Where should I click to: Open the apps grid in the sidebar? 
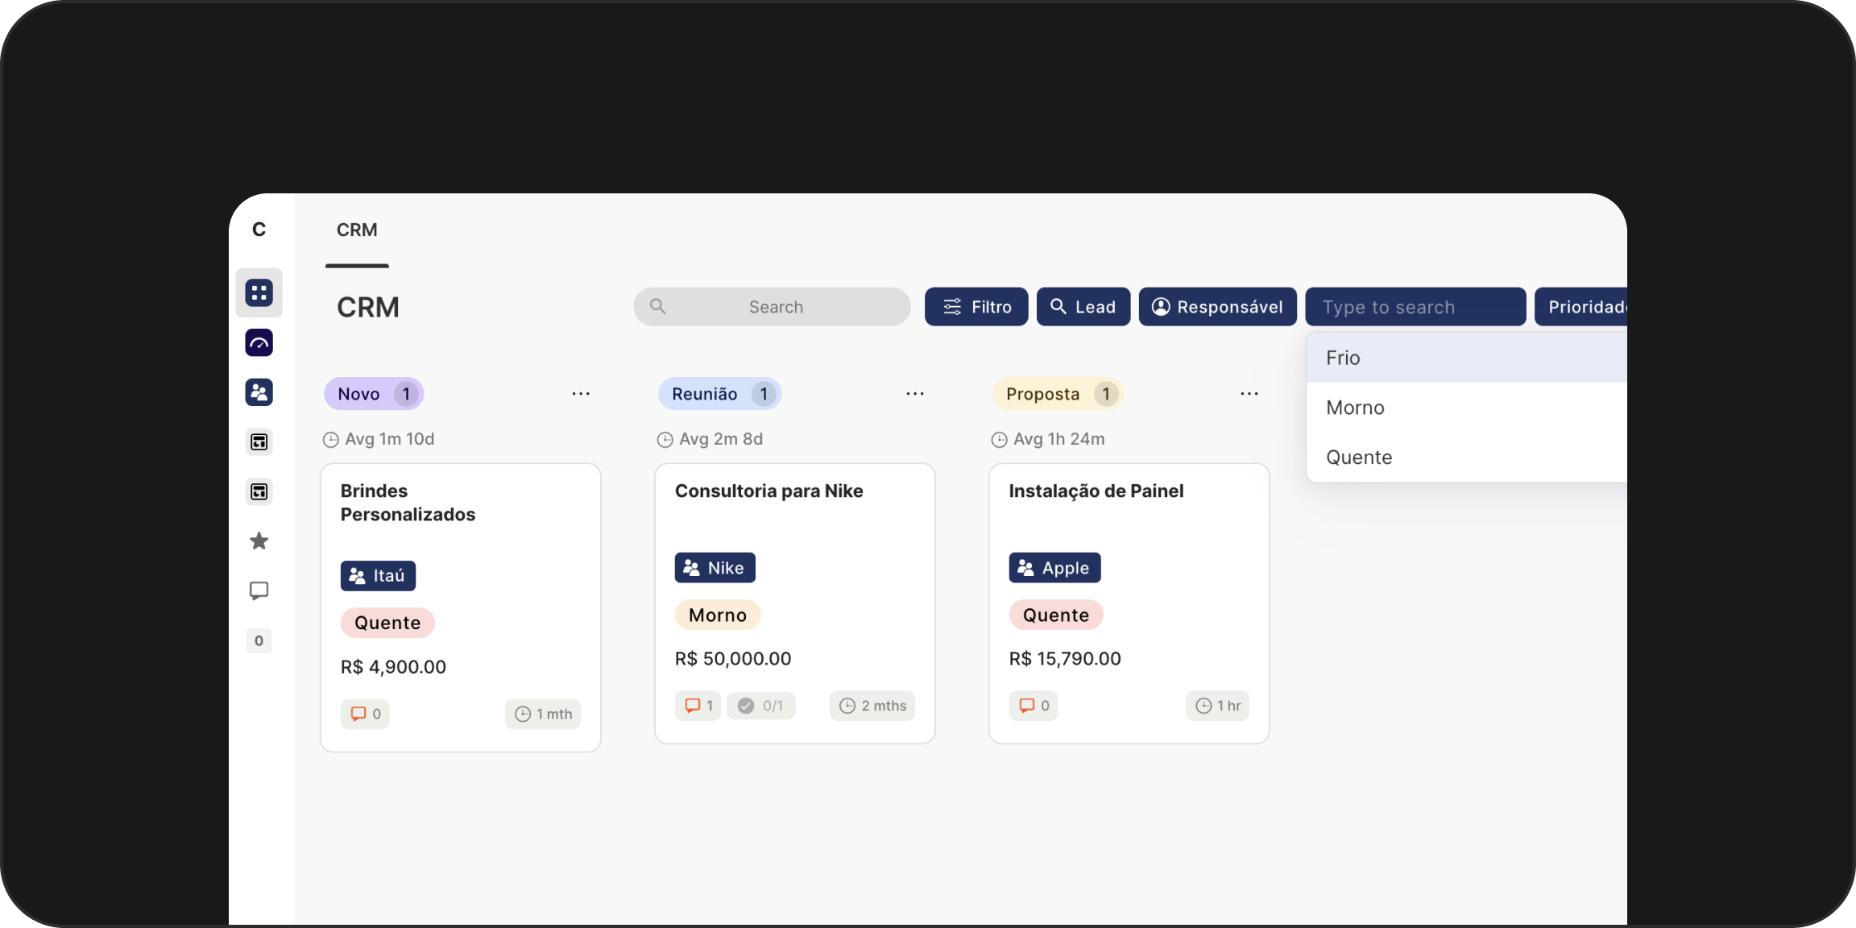259,292
